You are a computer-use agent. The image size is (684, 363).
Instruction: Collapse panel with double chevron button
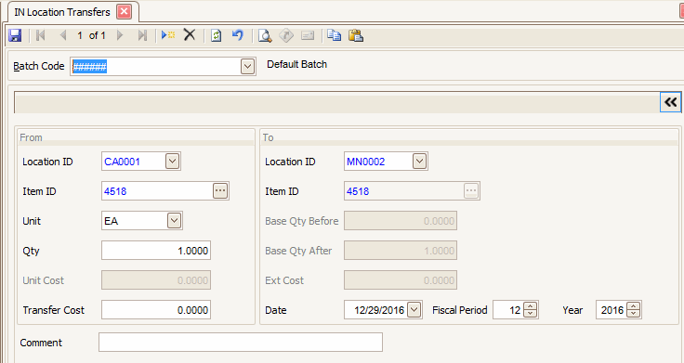click(670, 102)
